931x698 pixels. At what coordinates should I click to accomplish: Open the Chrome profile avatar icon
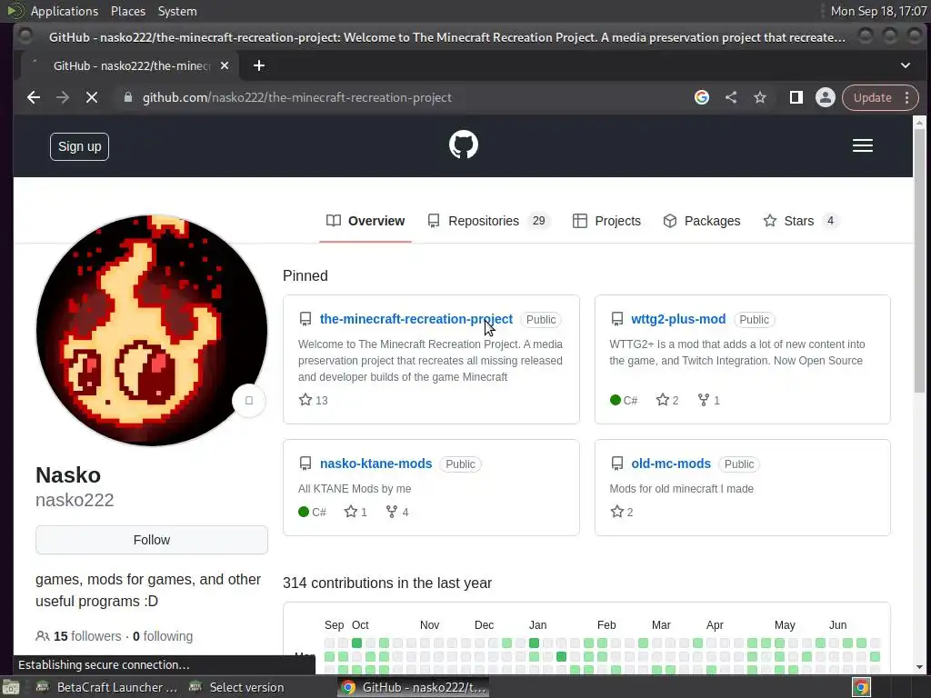[825, 97]
